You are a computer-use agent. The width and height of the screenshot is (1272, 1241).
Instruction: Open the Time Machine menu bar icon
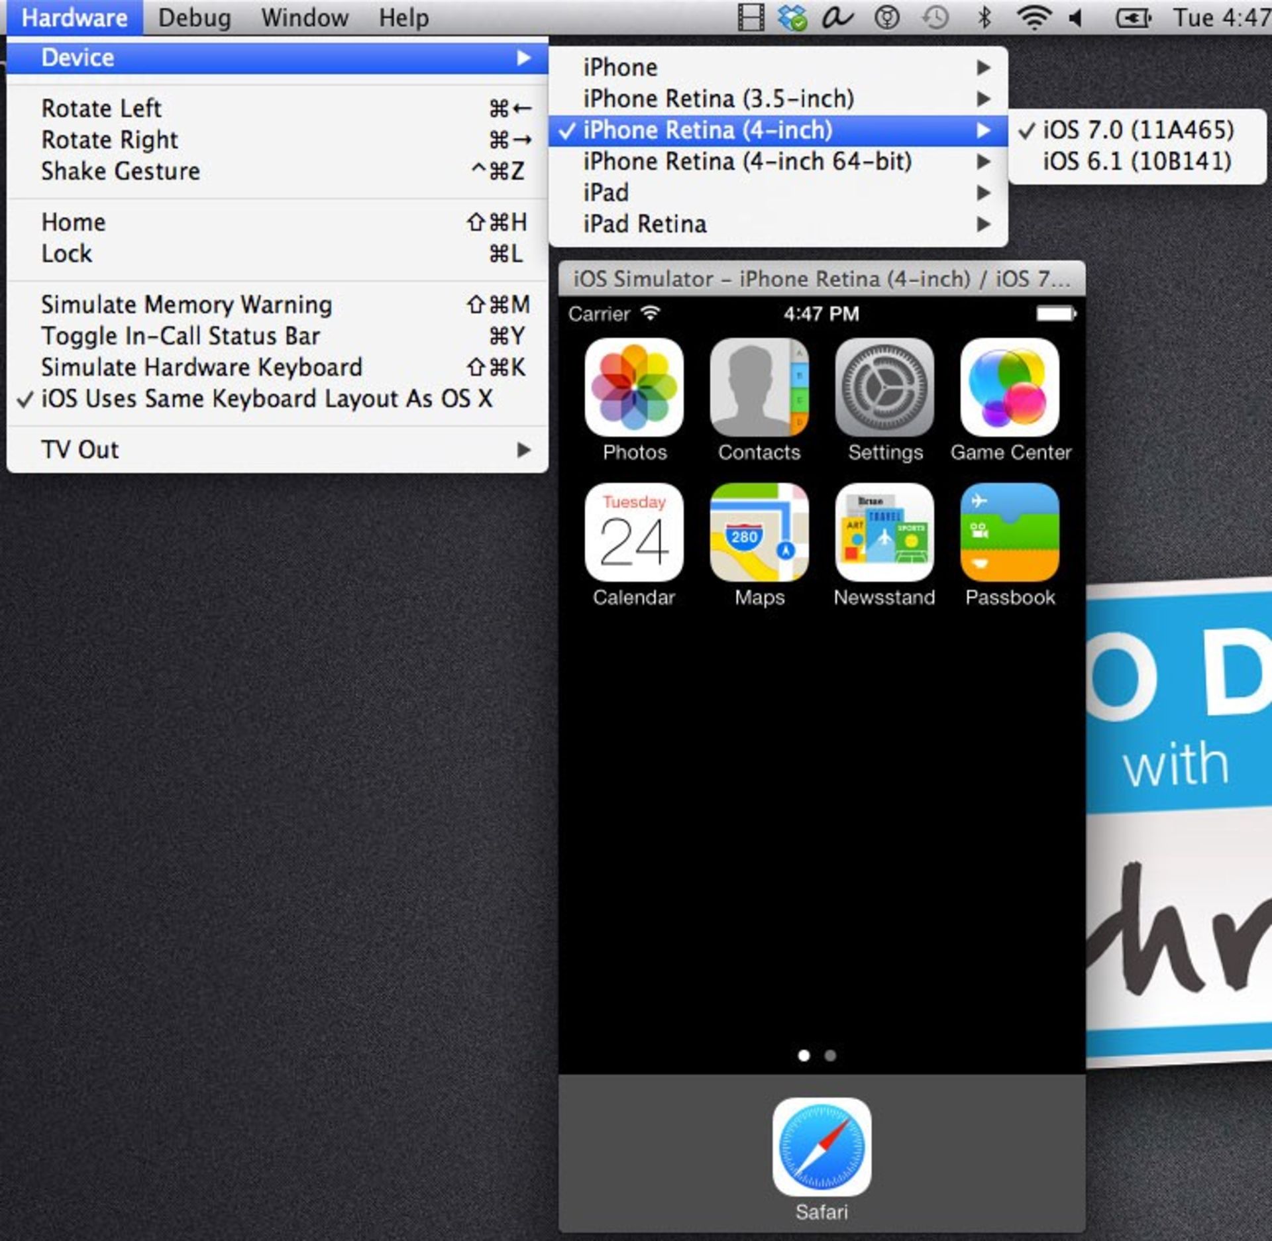tap(935, 18)
